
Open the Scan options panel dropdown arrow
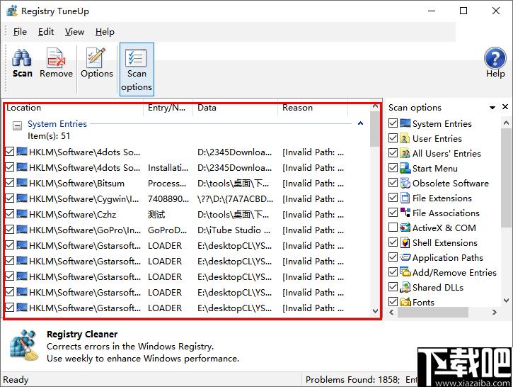click(x=492, y=108)
